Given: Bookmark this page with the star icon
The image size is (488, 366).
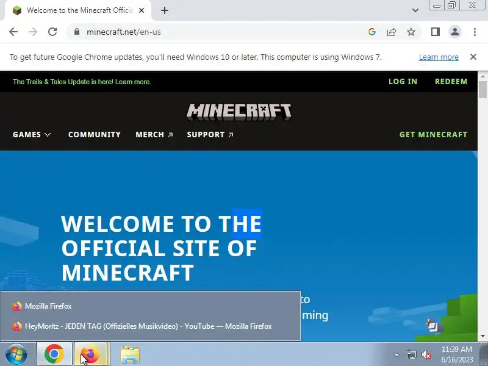Looking at the screenshot, I should [411, 32].
